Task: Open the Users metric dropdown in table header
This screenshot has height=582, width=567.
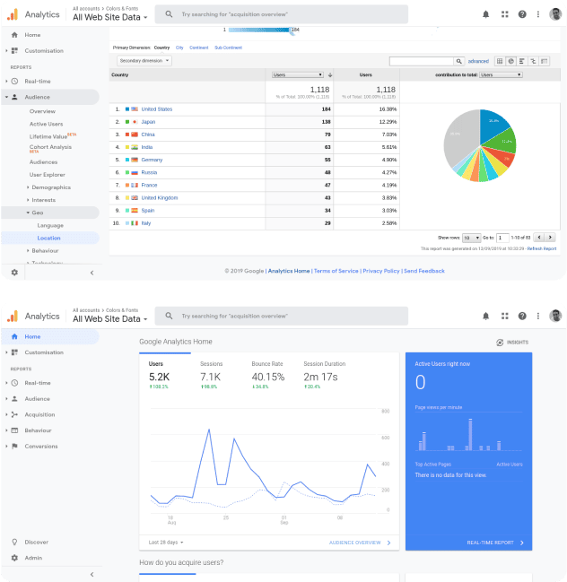Action: [298, 75]
